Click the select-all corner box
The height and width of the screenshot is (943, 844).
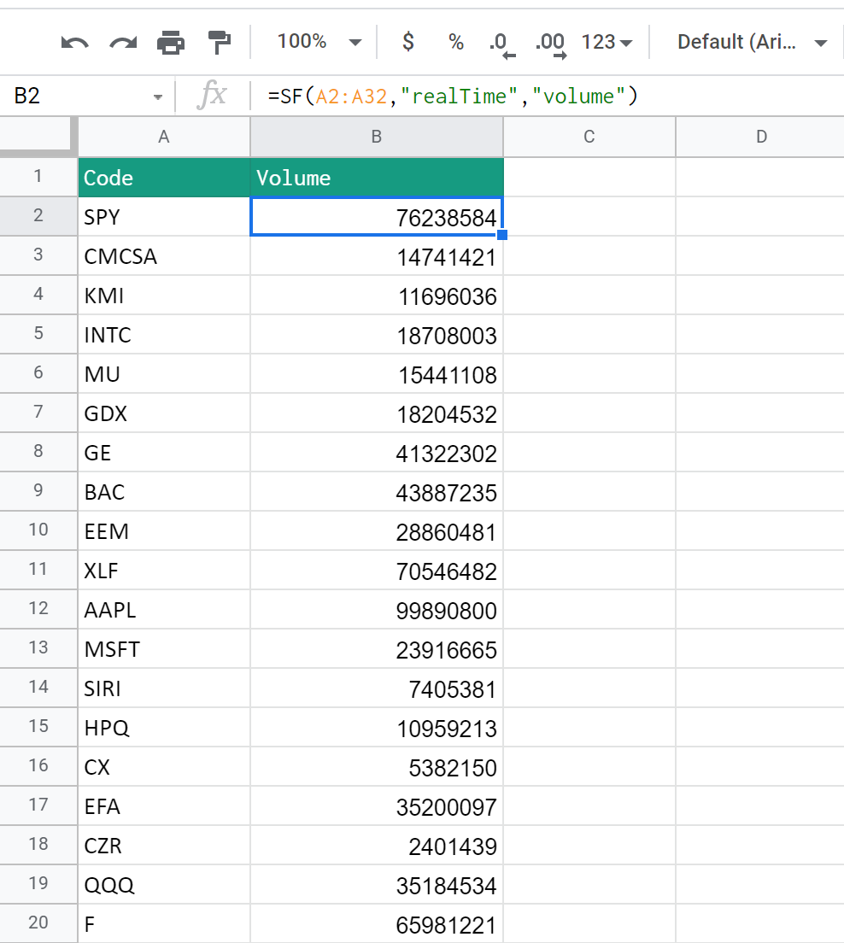[x=38, y=136]
